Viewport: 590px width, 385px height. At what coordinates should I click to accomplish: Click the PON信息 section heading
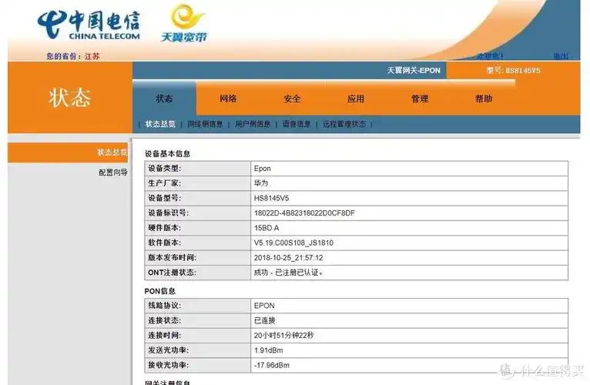pos(160,291)
